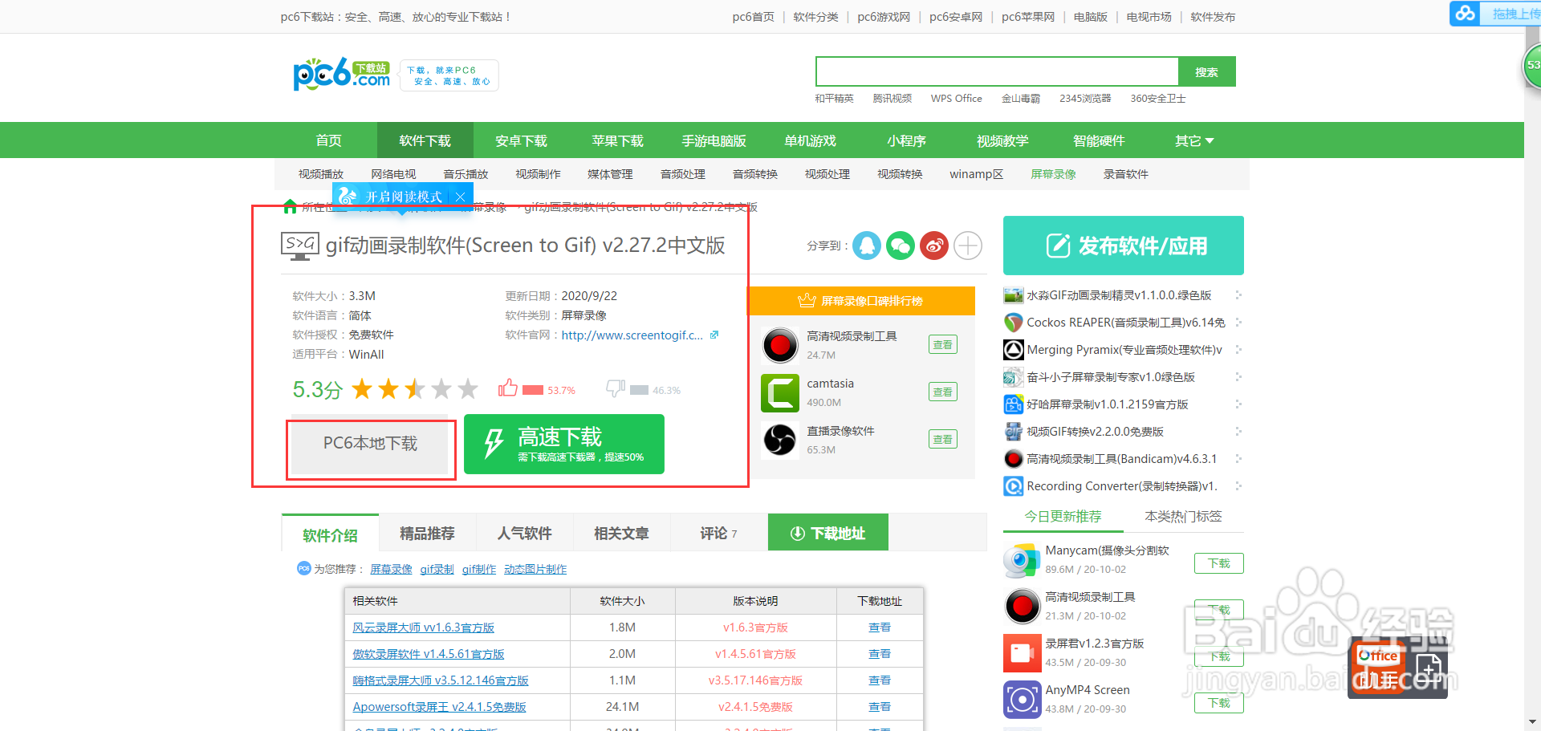Click 查看 link in 傲软录屏软件 row
This screenshot has width=1541, height=731.
pyautogui.click(x=880, y=654)
